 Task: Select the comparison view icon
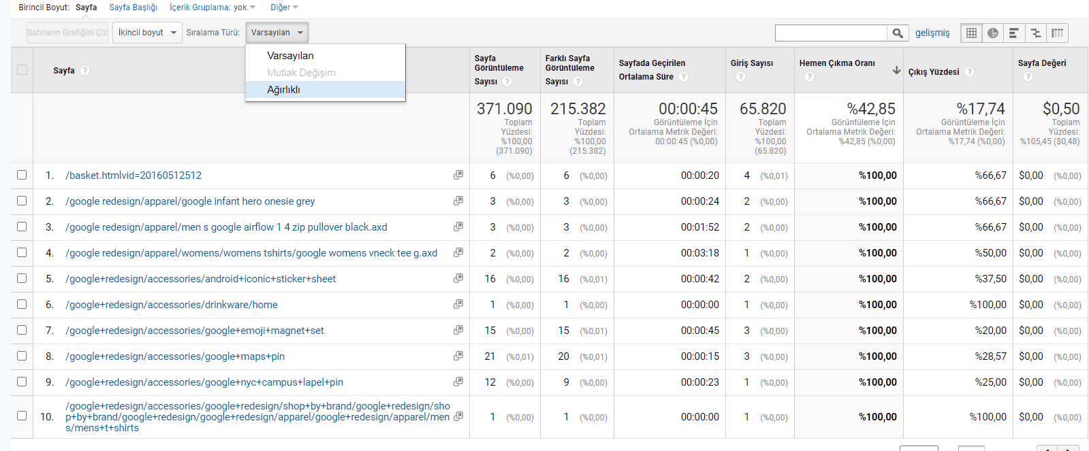pos(1036,33)
